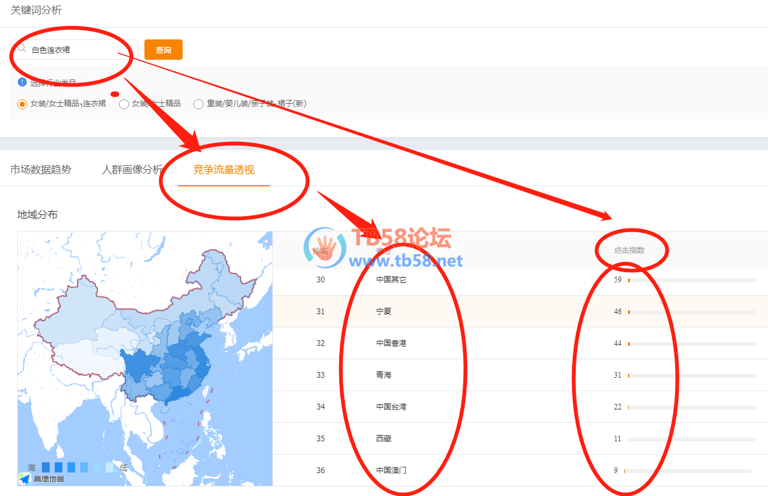Click the 宁夏 row in the ranking table
Screen dimensions: 768x496
tap(384, 312)
